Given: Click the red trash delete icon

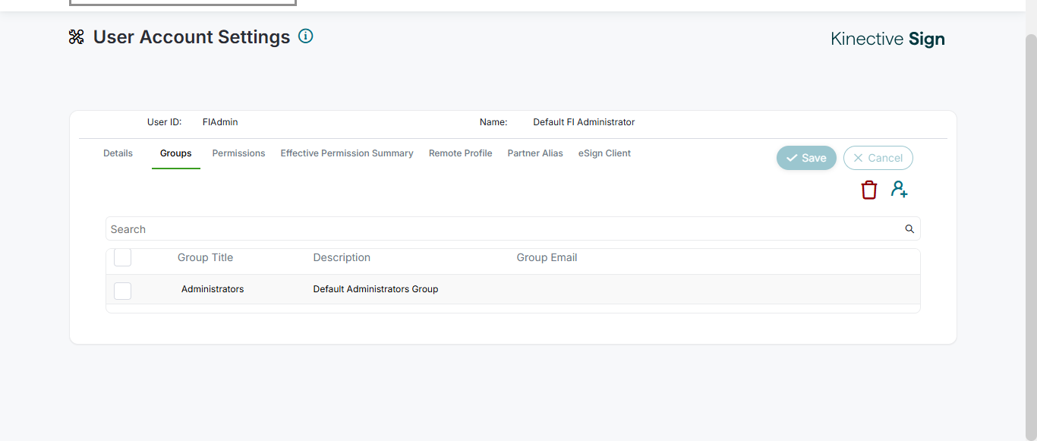Looking at the screenshot, I should 869,190.
